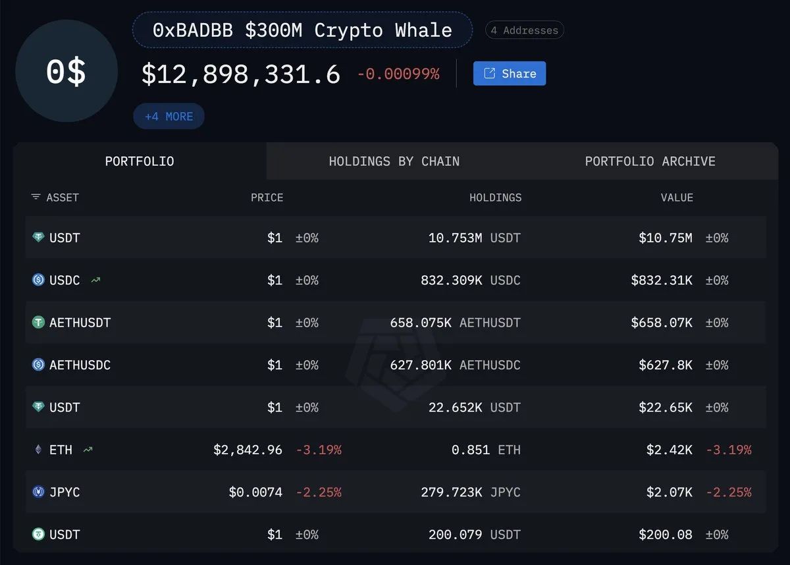Viewport: 790px width, 565px height.
Task: Sort by the VALUE column header
Action: [x=677, y=198]
